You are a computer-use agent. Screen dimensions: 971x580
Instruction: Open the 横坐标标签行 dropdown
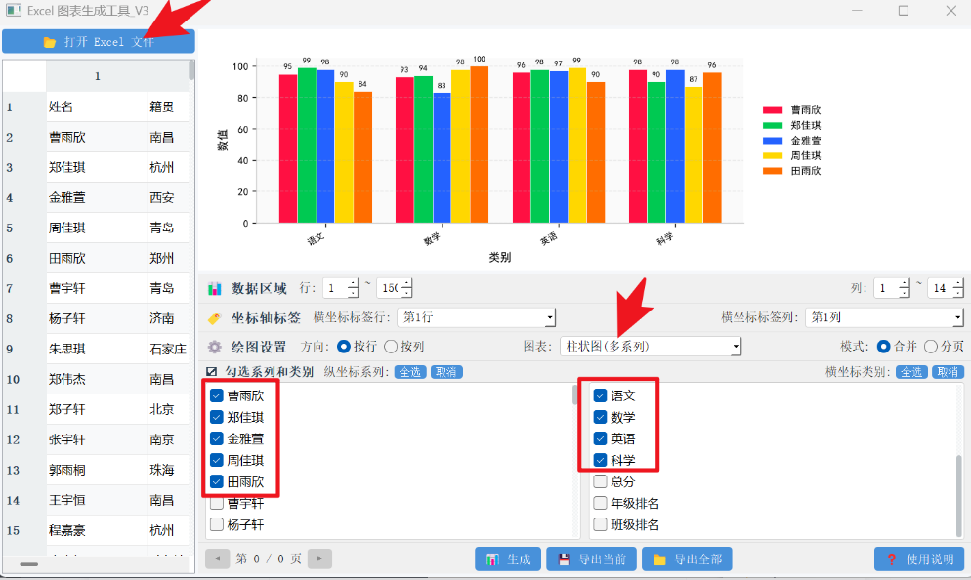pos(476,317)
